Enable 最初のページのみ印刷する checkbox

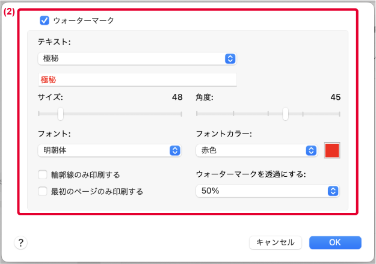(43, 192)
